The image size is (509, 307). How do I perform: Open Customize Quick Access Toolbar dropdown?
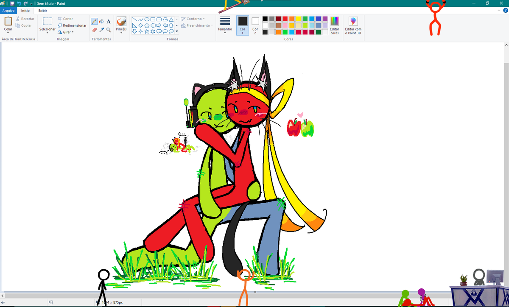pos(31,4)
